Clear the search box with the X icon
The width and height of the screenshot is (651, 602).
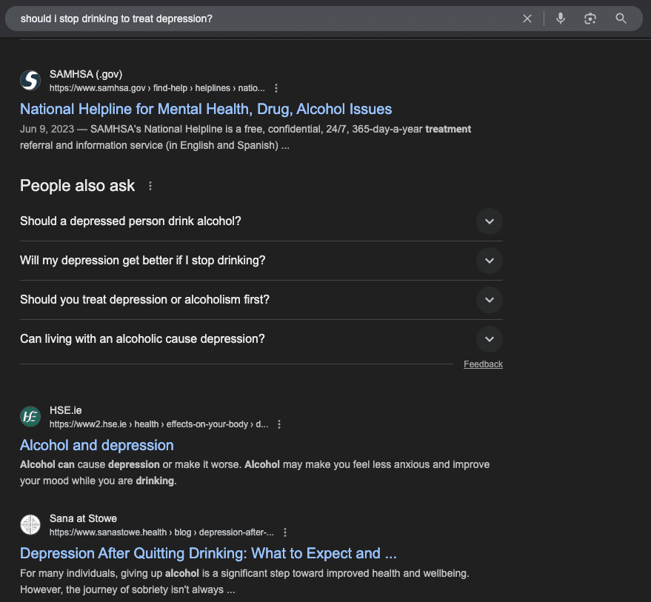pos(527,19)
